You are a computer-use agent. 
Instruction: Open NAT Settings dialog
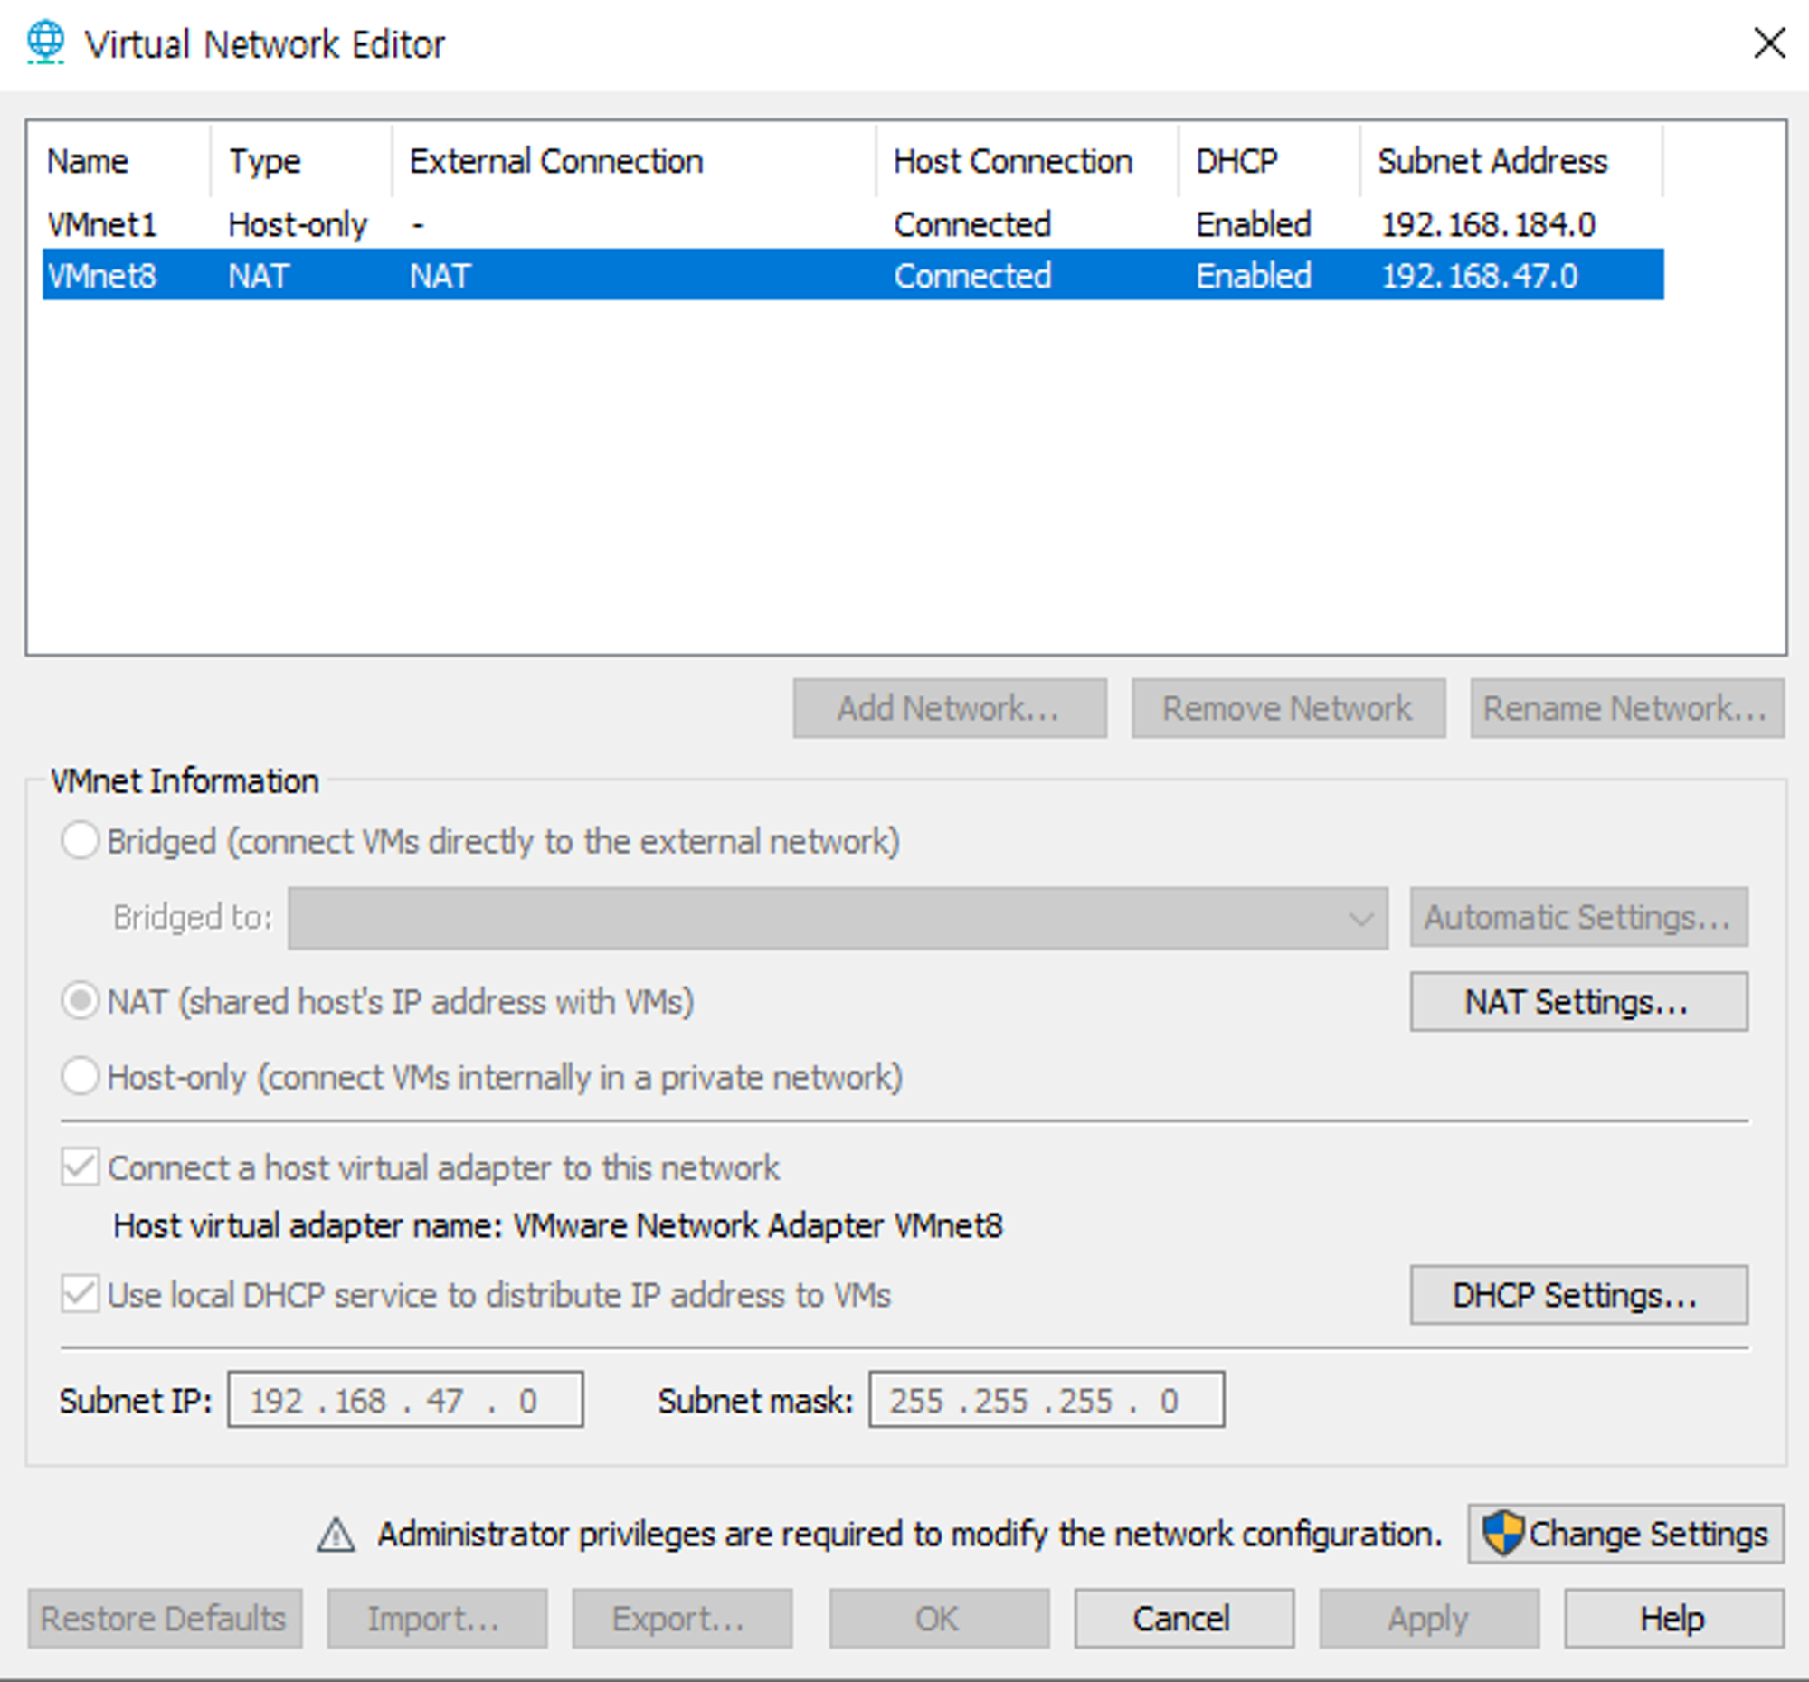pyautogui.click(x=1577, y=1002)
